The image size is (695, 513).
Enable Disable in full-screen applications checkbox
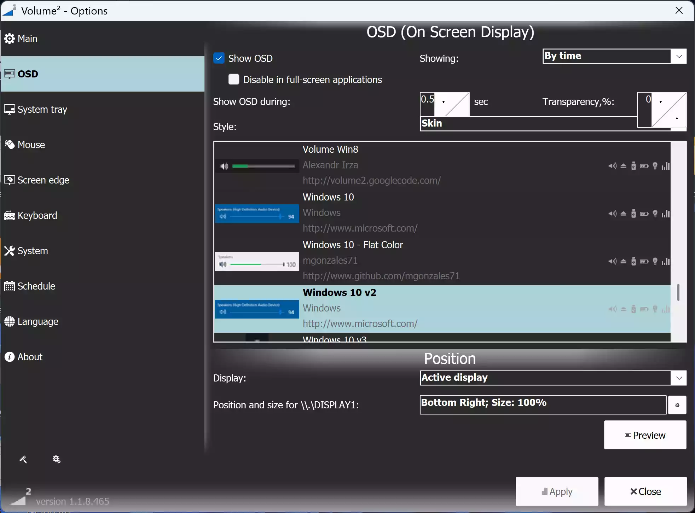[234, 80]
